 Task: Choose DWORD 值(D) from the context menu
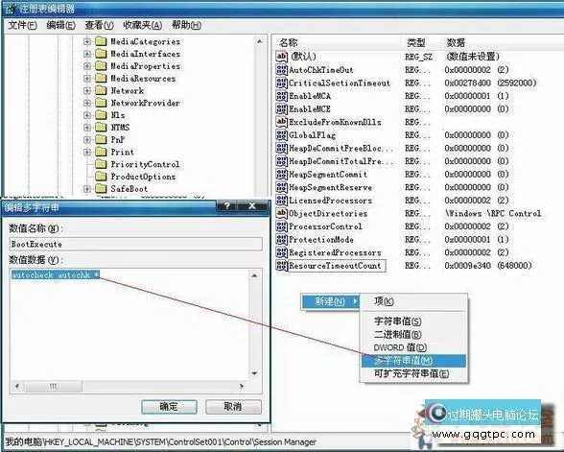[413, 347]
